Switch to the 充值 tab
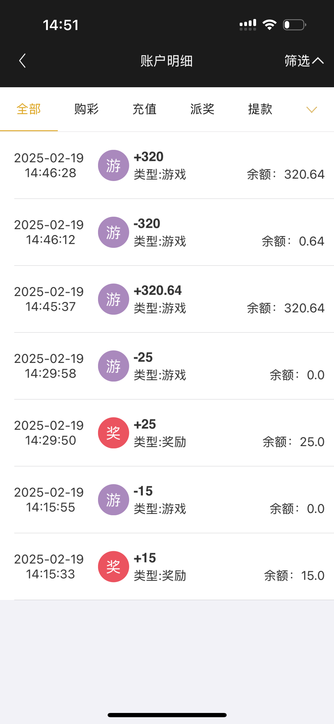 pyautogui.click(x=144, y=109)
